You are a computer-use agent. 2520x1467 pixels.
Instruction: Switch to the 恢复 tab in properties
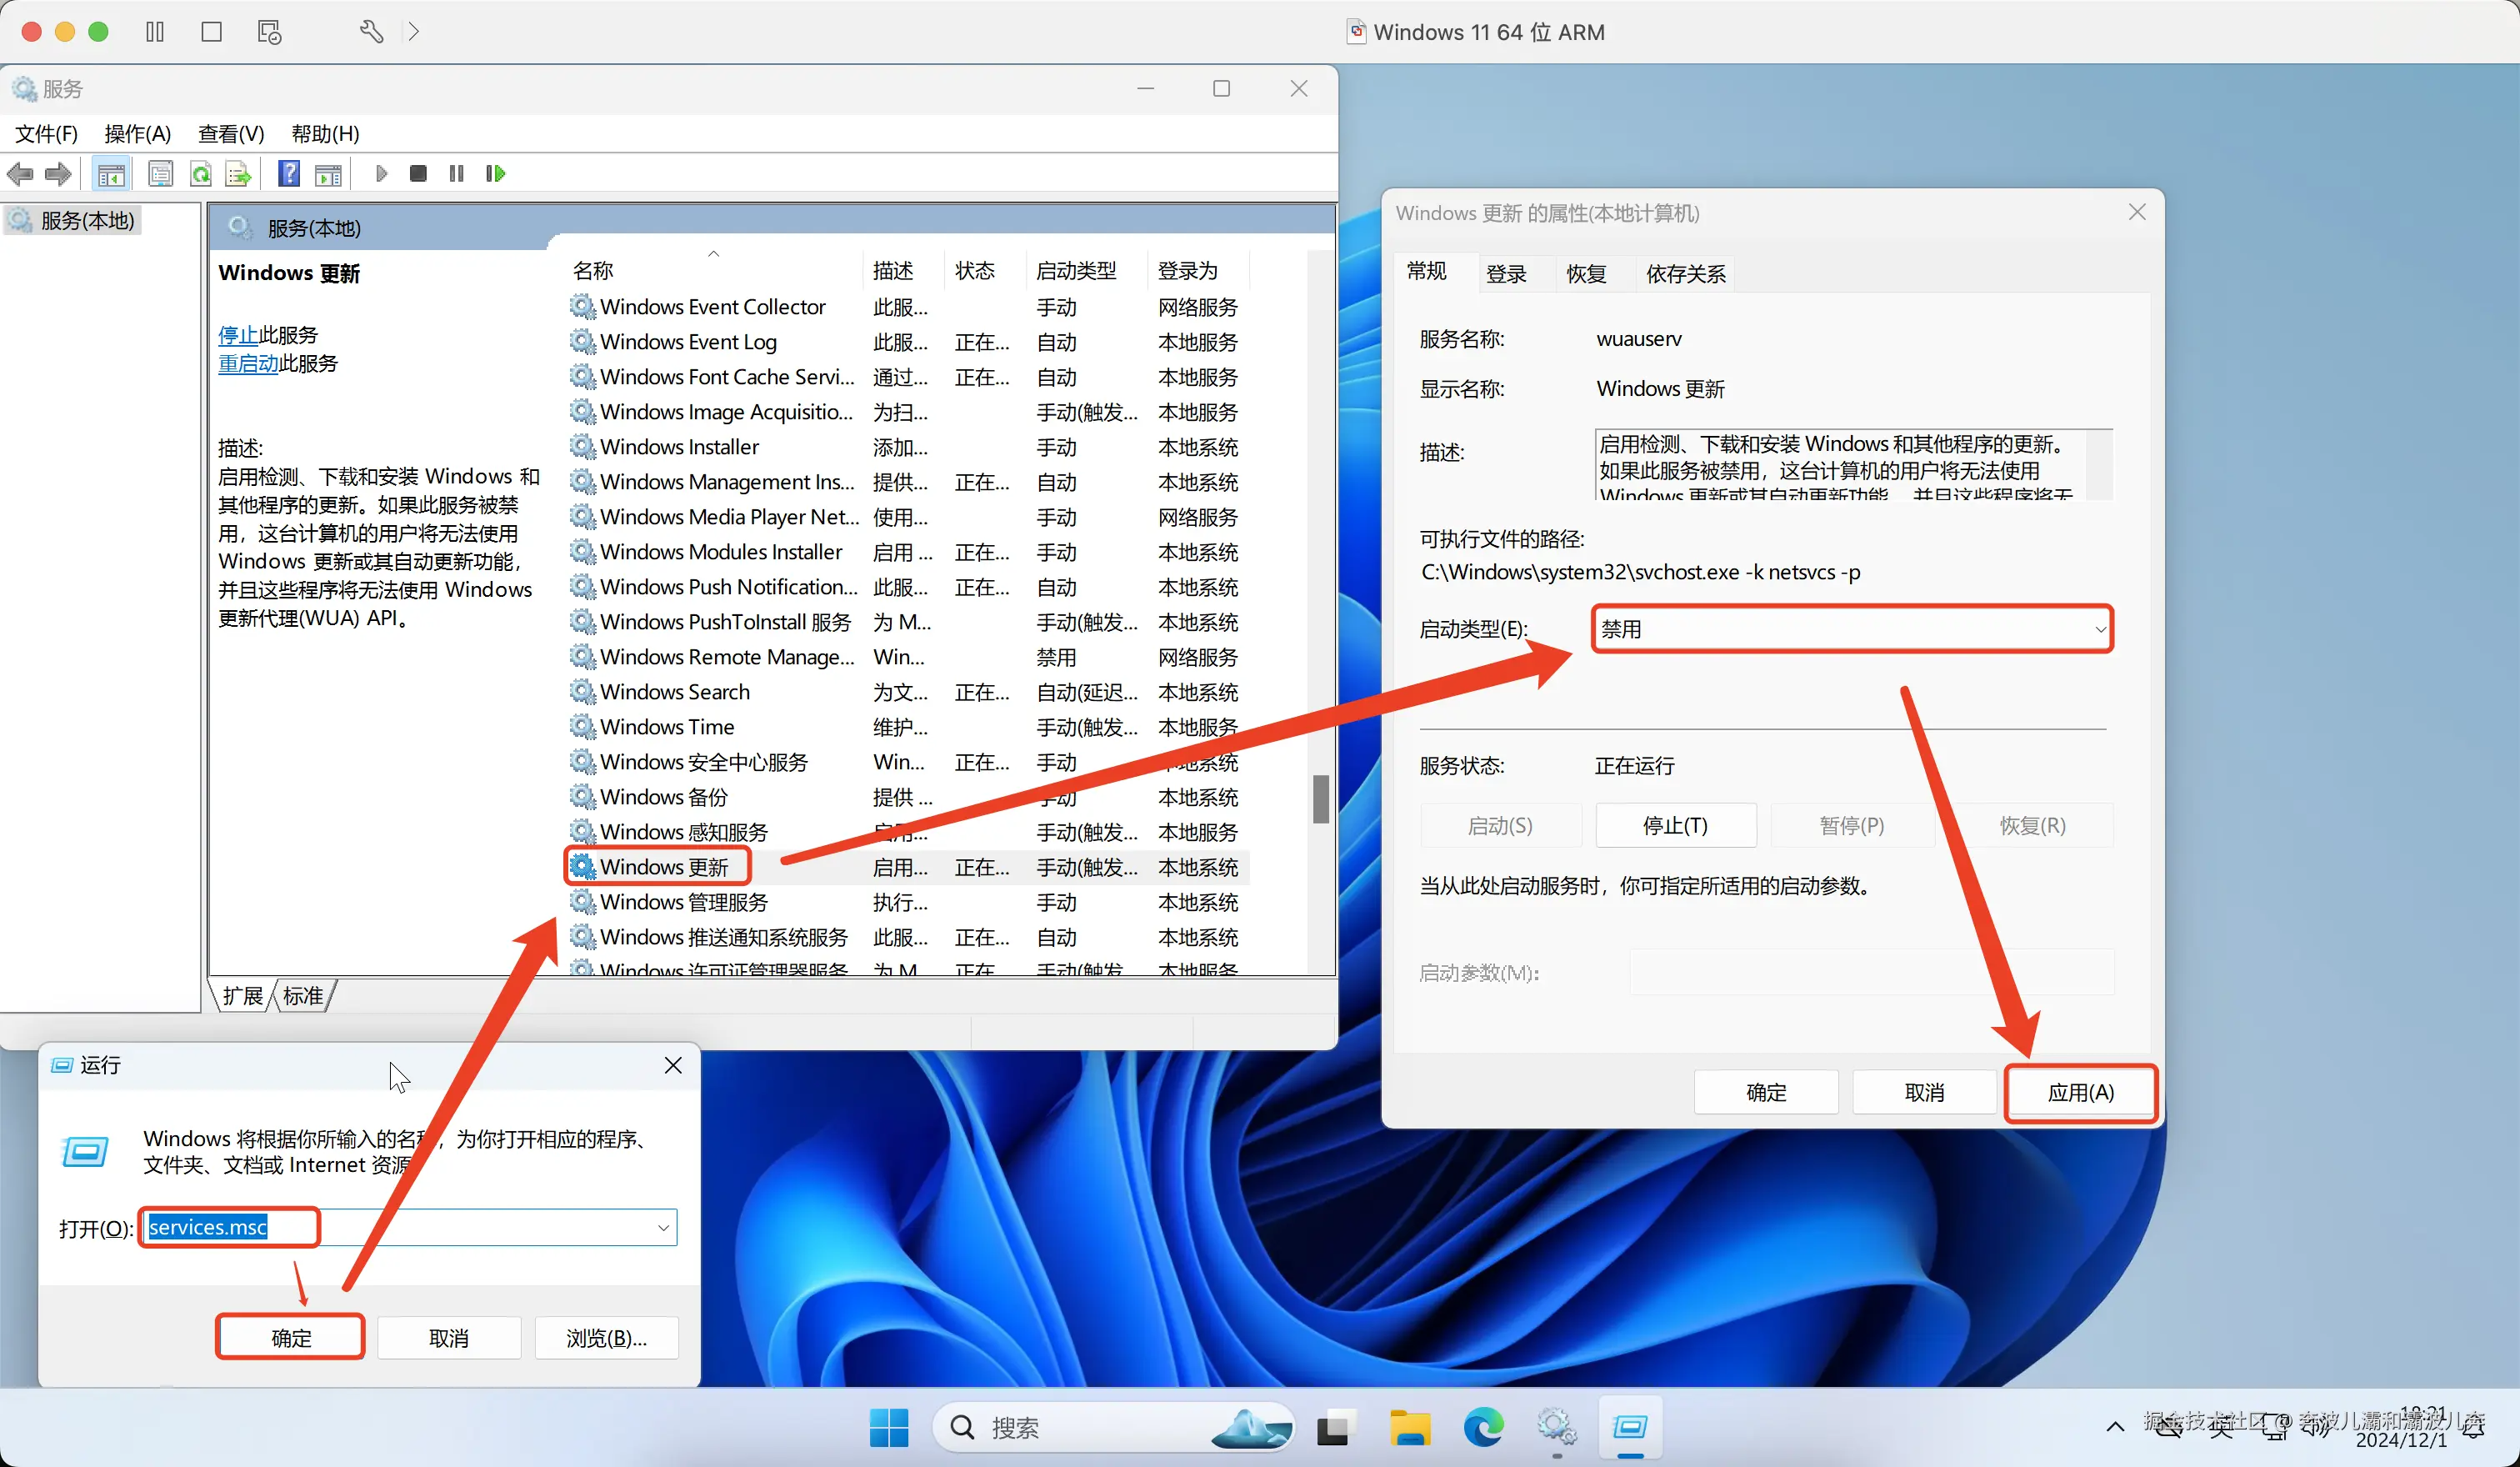1586,273
